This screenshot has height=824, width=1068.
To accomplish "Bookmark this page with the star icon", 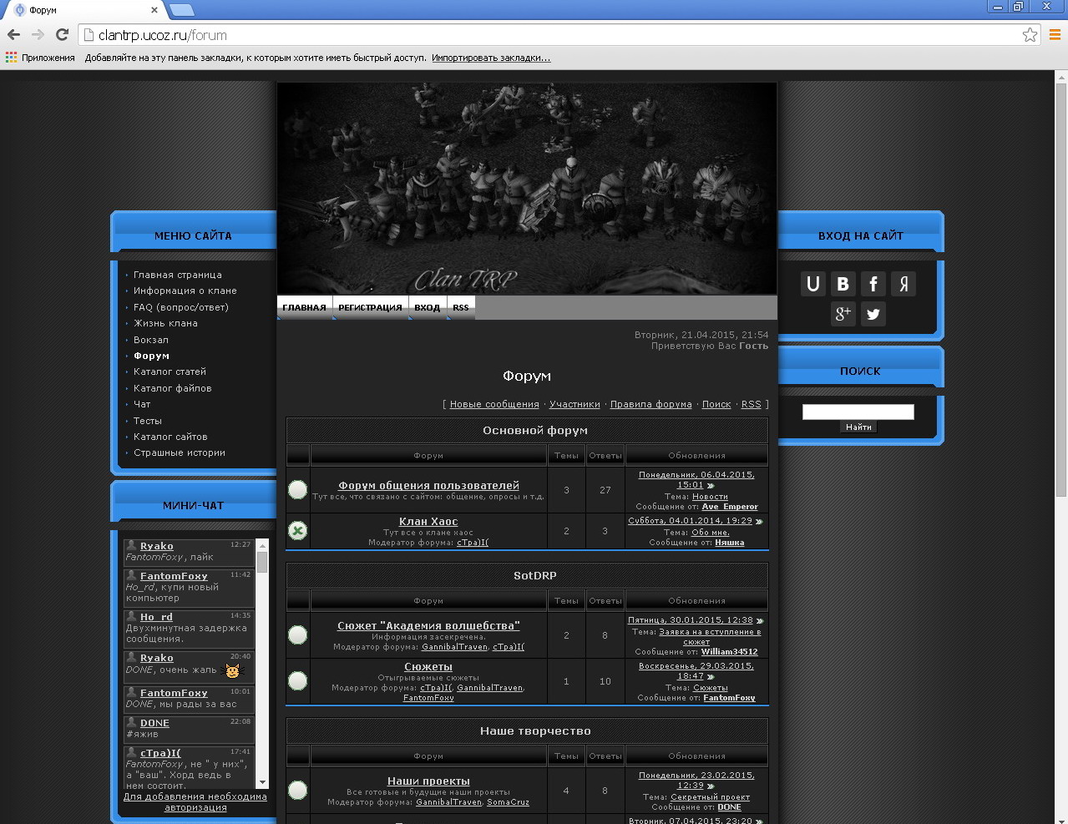I will [x=1030, y=35].
